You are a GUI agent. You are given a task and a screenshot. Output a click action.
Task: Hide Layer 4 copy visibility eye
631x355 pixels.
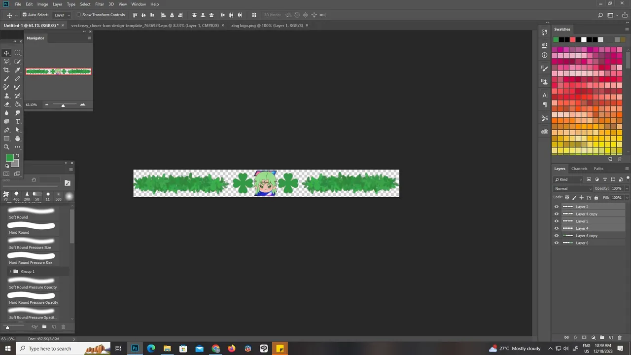click(x=557, y=214)
